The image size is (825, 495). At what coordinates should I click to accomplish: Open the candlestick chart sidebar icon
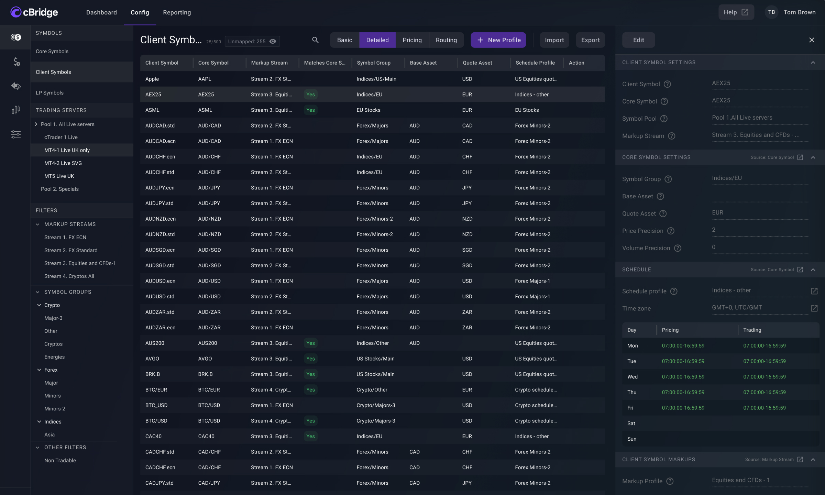tap(16, 110)
